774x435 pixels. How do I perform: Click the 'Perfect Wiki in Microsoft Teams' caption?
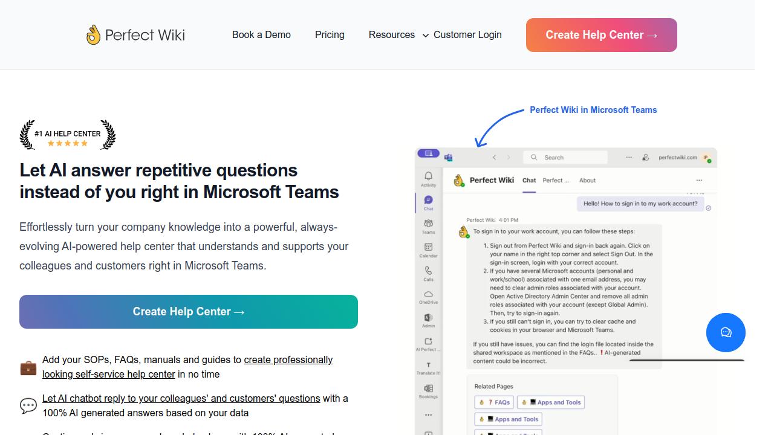[x=593, y=110]
